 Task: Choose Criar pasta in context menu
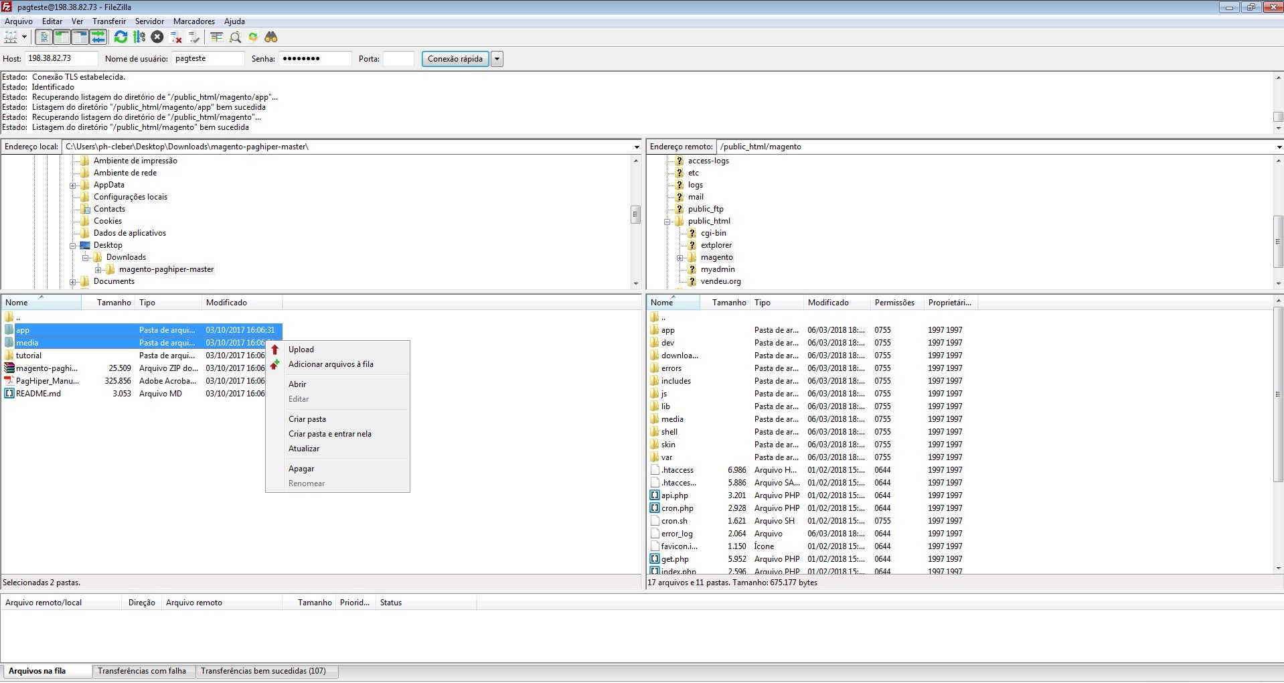[x=337, y=419]
